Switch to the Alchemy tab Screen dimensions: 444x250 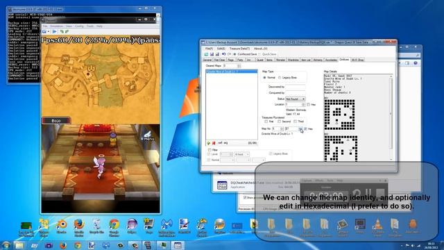(x=318, y=60)
